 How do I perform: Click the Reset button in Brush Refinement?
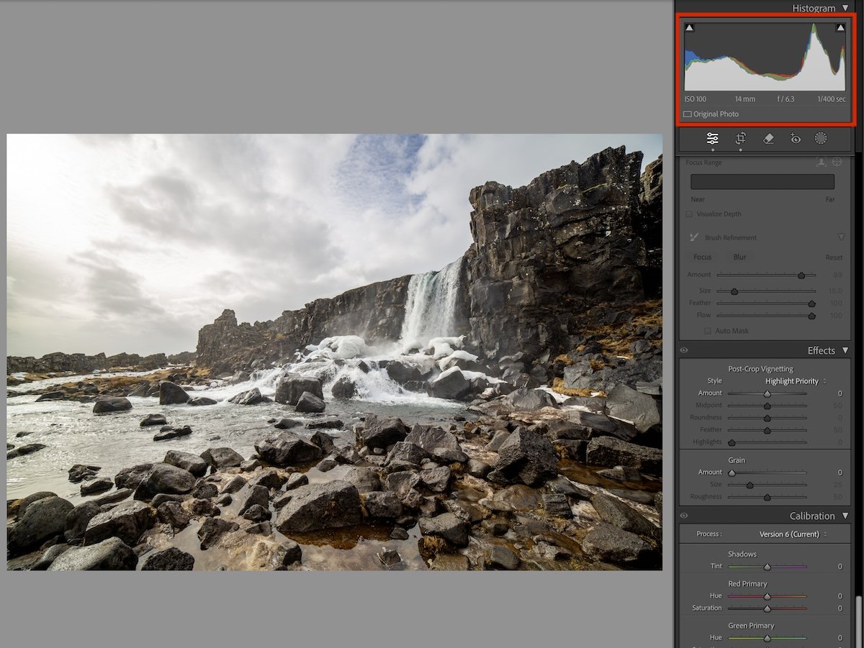point(834,257)
